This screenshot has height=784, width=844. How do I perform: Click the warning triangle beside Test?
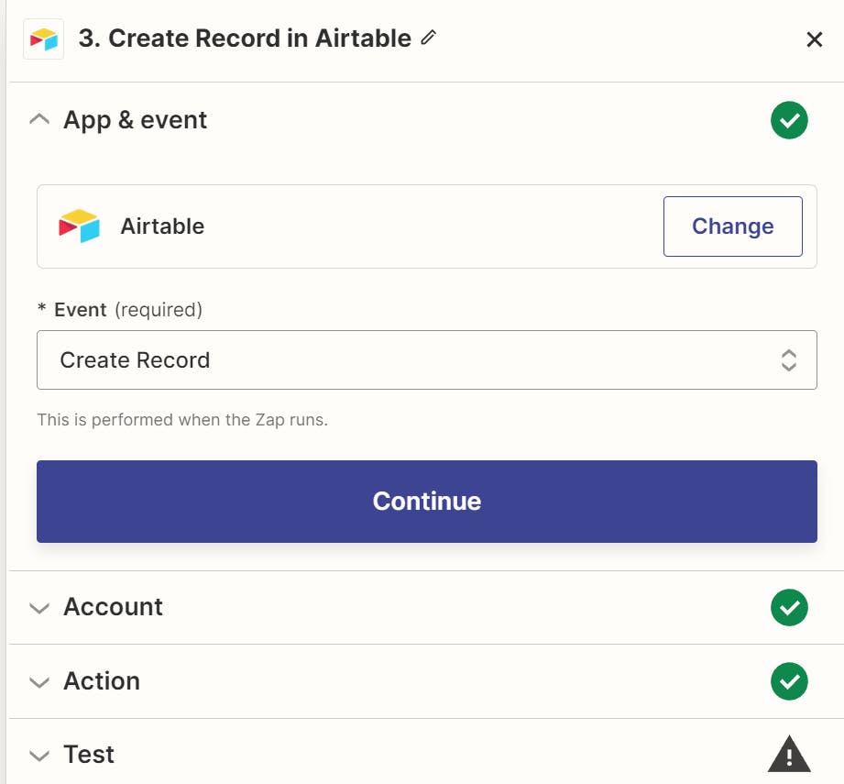[789, 755]
